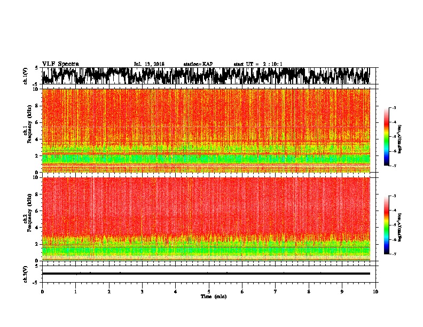Click the ch.1 voltage waveform plot
423x327 pixels.
(206, 76)
